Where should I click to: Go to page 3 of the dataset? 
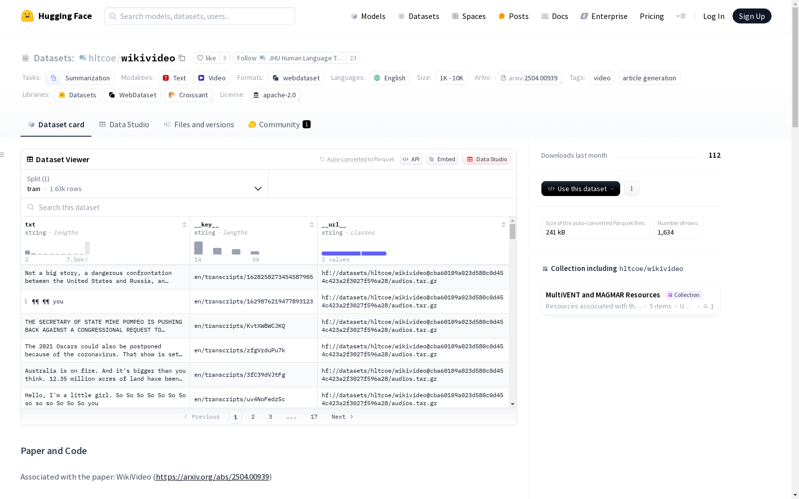pos(270,417)
